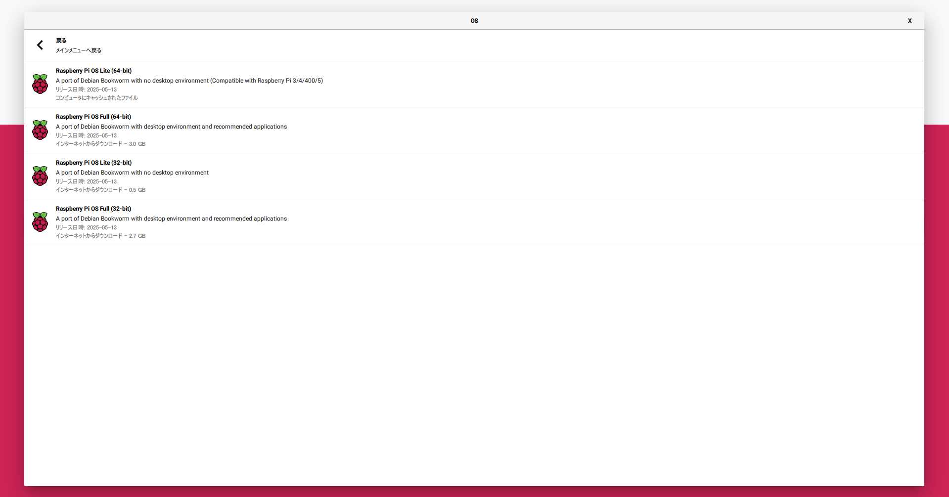Click コンピュータにキャッシュされたファイル cached note

pos(96,98)
